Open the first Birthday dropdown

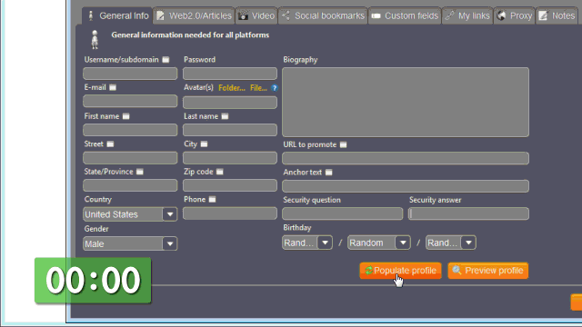click(x=307, y=243)
